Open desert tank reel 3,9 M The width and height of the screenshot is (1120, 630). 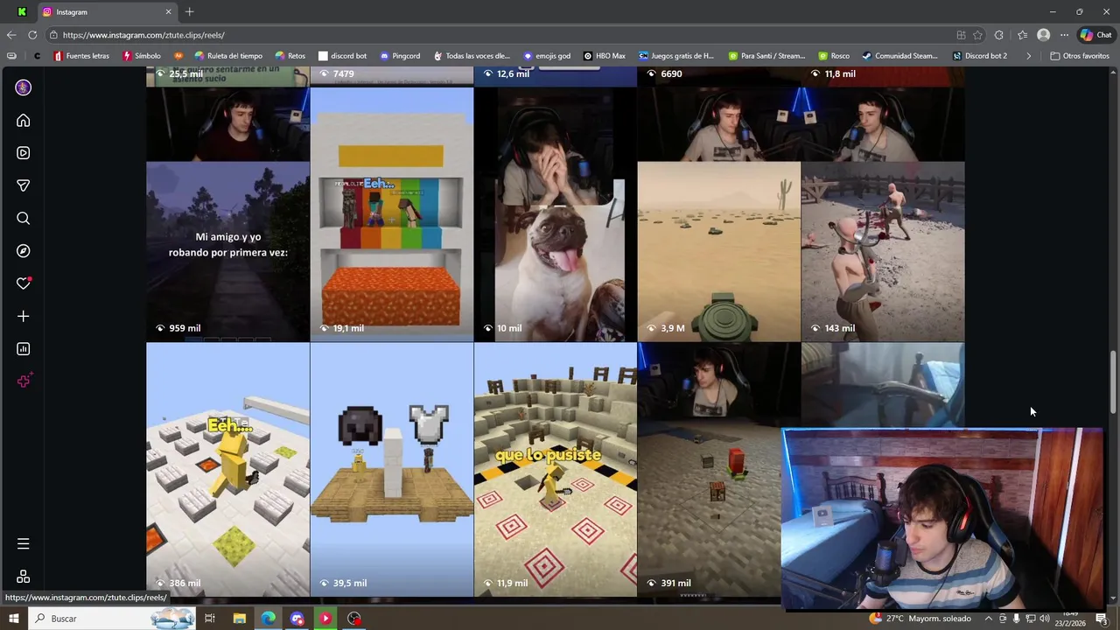point(719,214)
